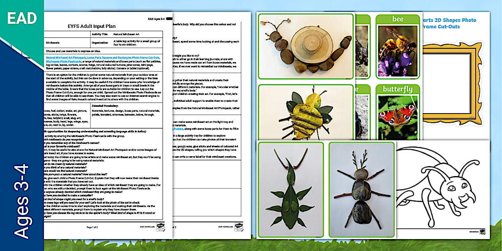Click the Twinkl logo on page one
The height and width of the screenshot is (251, 502).
click(161, 227)
